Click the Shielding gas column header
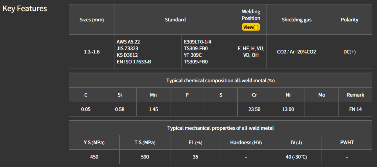The image size is (377, 167). pyautogui.click(x=296, y=20)
